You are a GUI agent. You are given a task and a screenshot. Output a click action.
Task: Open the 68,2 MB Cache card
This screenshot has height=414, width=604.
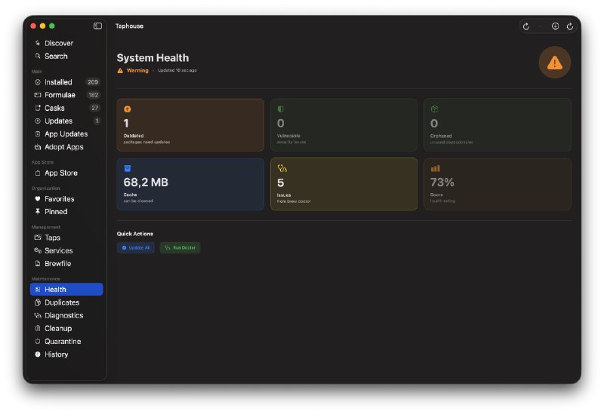tap(190, 184)
